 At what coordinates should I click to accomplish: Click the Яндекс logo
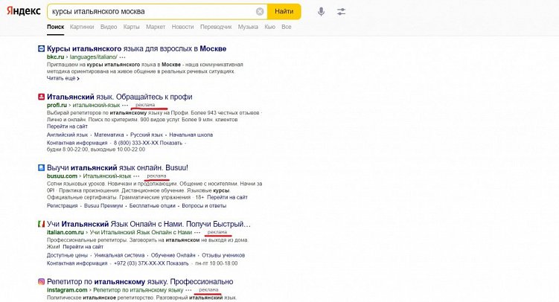24,11
